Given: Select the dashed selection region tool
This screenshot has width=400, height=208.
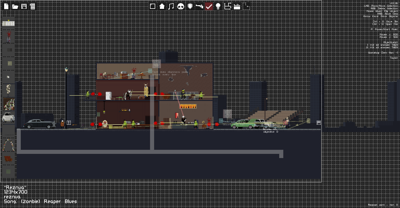Looking at the screenshot, I should click(x=246, y=6).
